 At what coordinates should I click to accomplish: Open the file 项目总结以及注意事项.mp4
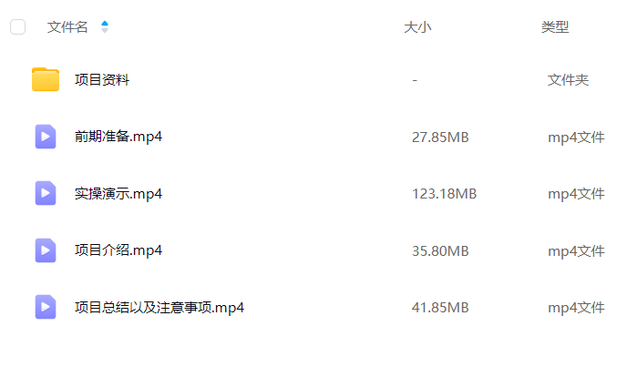[159, 308]
